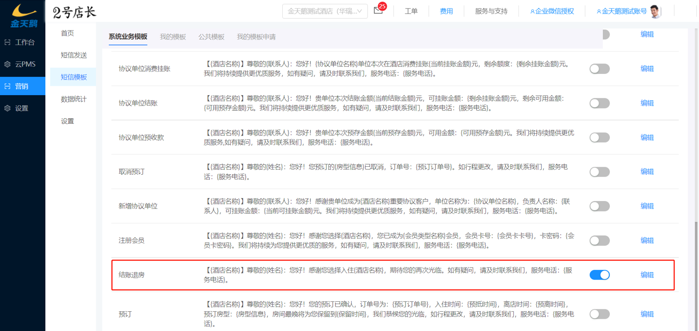Edit the 协议单位预收款 template
The image size is (699, 331).
[x=647, y=137]
